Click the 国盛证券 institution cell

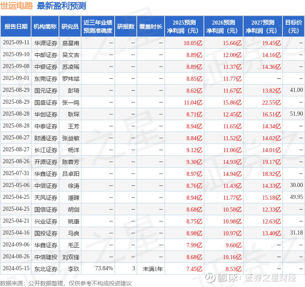46,102
